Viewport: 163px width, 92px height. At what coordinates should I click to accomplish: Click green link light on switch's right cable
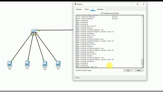click(39, 30)
